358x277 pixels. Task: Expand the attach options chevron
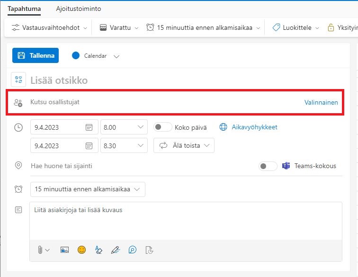tap(47, 250)
